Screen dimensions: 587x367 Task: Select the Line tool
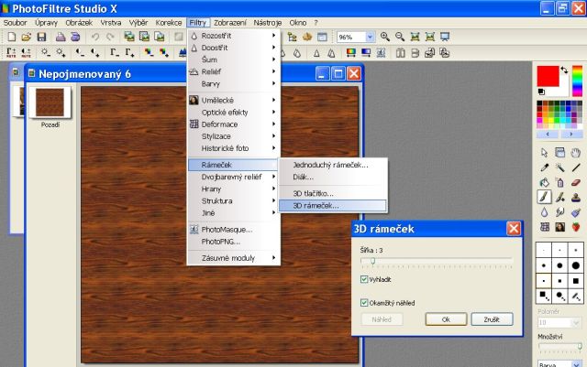pyautogui.click(x=576, y=167)
